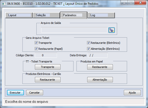
Task: Focus the Arquivo de Saída text field
Action: (x=74, y=30)
